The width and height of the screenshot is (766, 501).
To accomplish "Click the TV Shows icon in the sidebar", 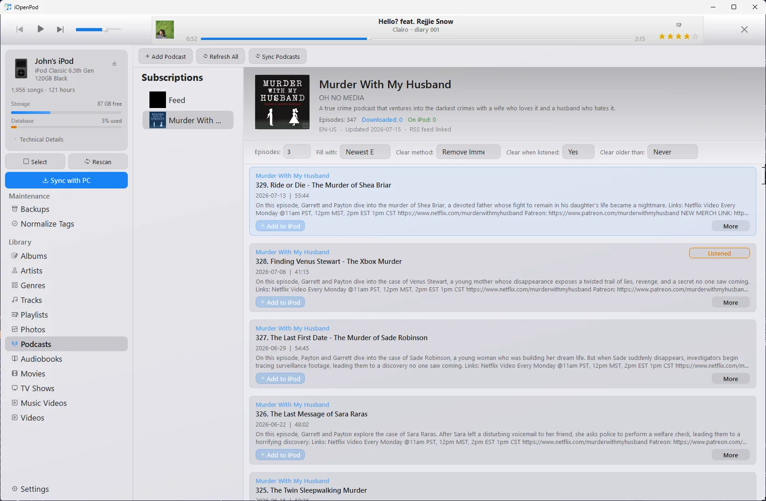I will (x=15, y=388).
